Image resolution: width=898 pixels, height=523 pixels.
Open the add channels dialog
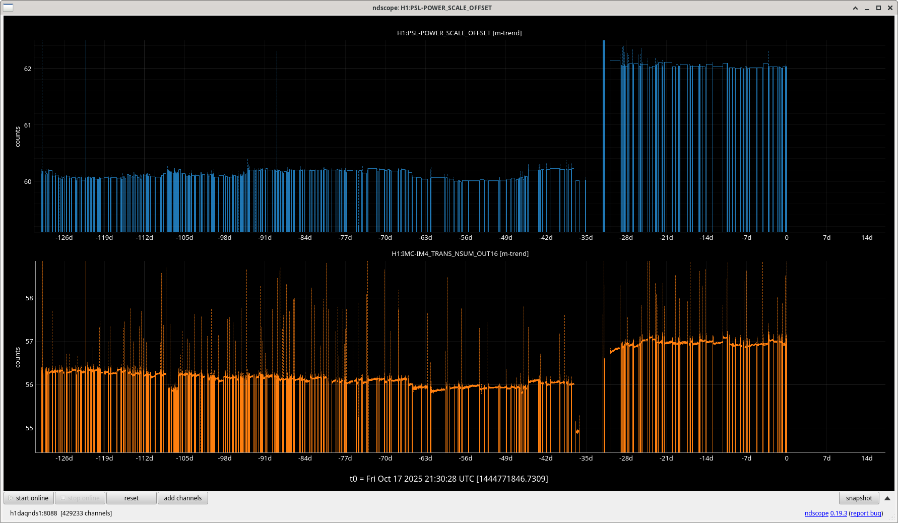tap(182, 498)
